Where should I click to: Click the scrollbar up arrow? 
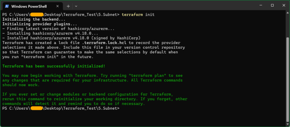[288, 12]
